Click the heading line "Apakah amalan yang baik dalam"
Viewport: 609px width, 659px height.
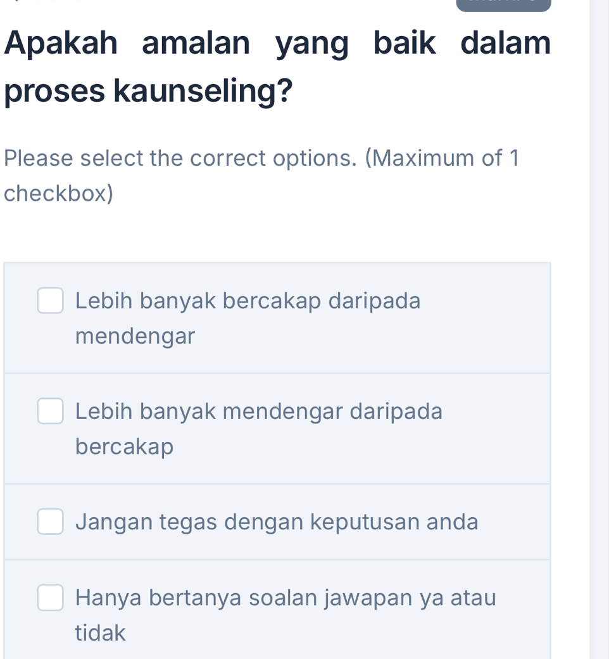(x=277, y=43)
